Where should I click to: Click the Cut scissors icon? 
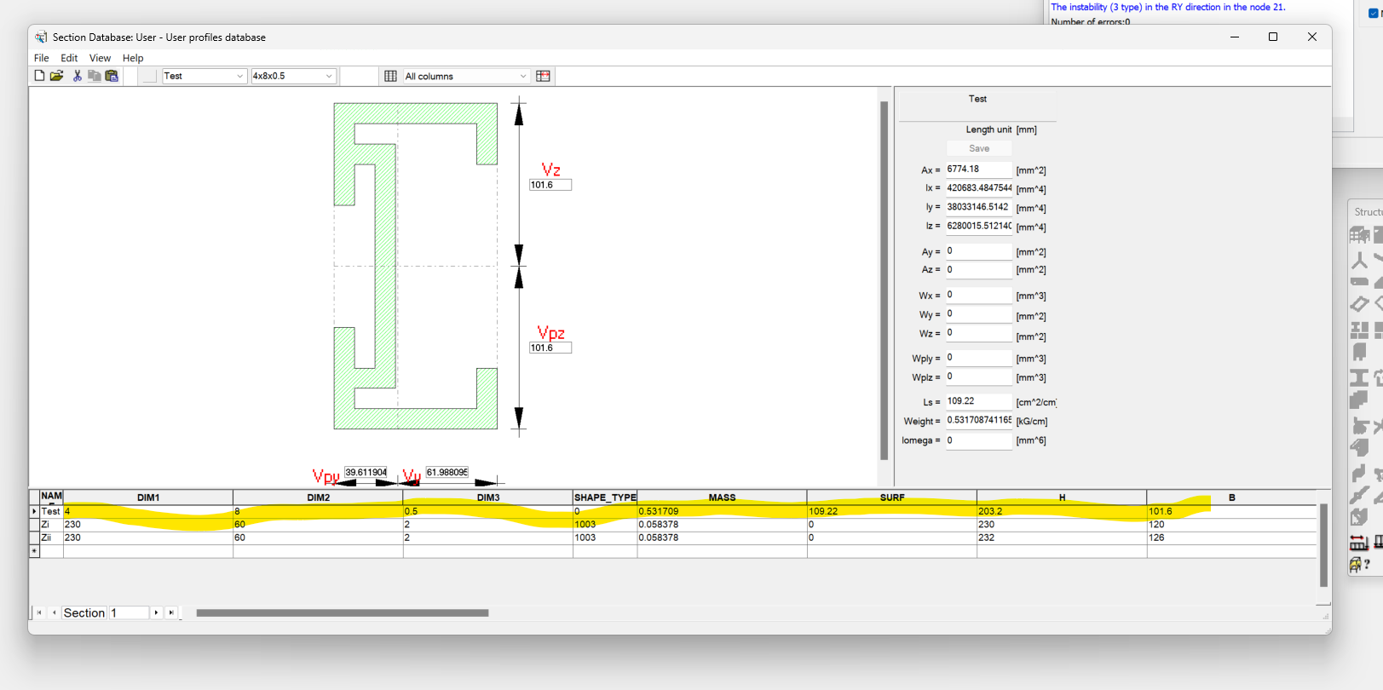coord(77,76)
